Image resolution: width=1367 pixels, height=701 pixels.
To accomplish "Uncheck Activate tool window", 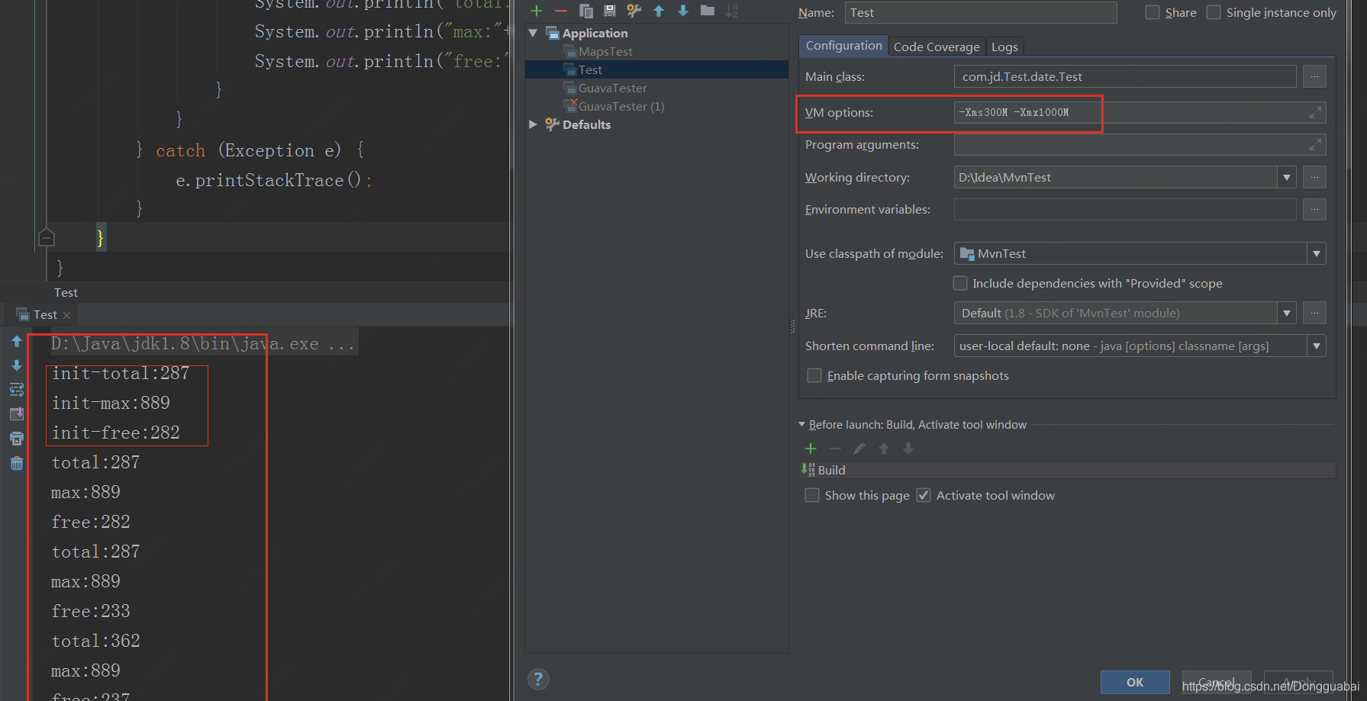I will coord(924,495).
